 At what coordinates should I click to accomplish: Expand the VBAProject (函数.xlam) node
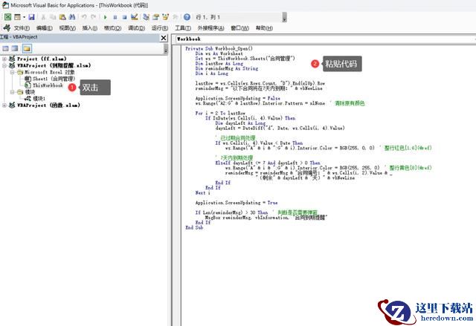pos(4,105)
